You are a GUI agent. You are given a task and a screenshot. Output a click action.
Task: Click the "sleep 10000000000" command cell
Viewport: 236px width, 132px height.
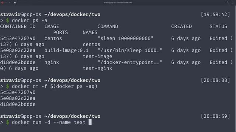125,38
